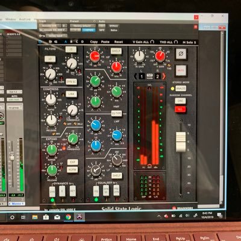Click the BYPASS button

(x=114, y=26)
